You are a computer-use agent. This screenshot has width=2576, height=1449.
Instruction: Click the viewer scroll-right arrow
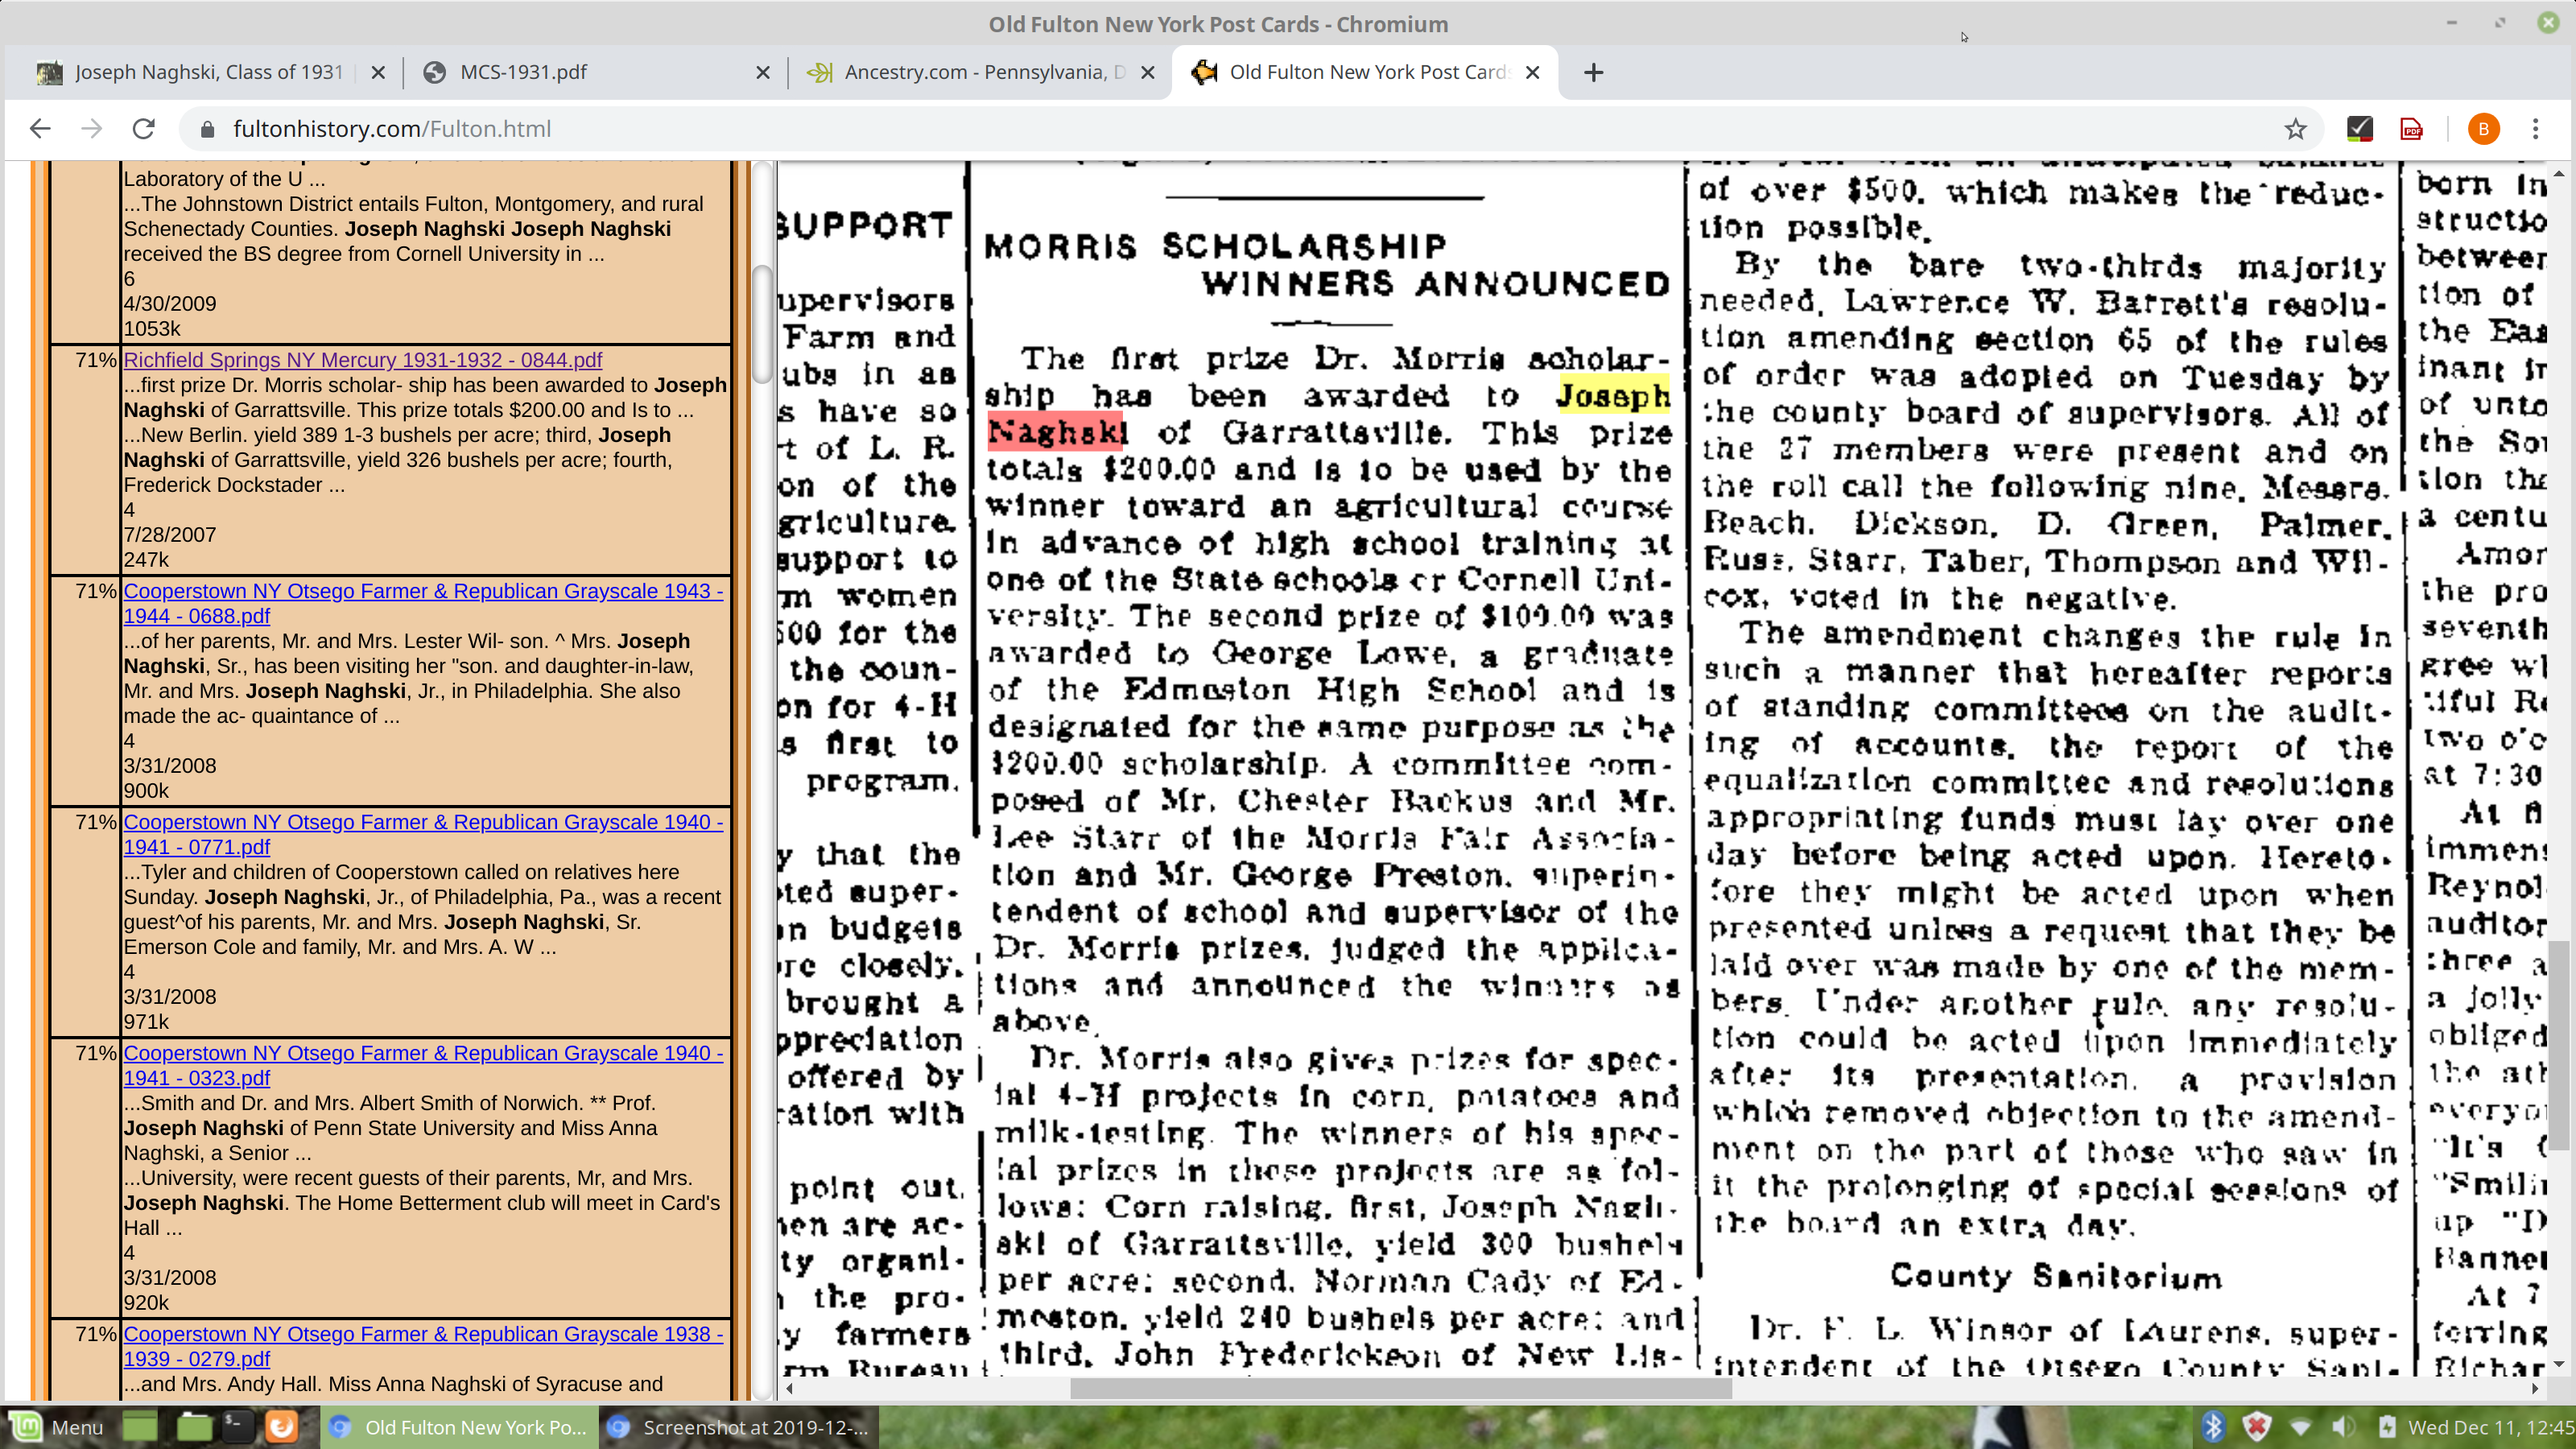click(2535, 1388)
